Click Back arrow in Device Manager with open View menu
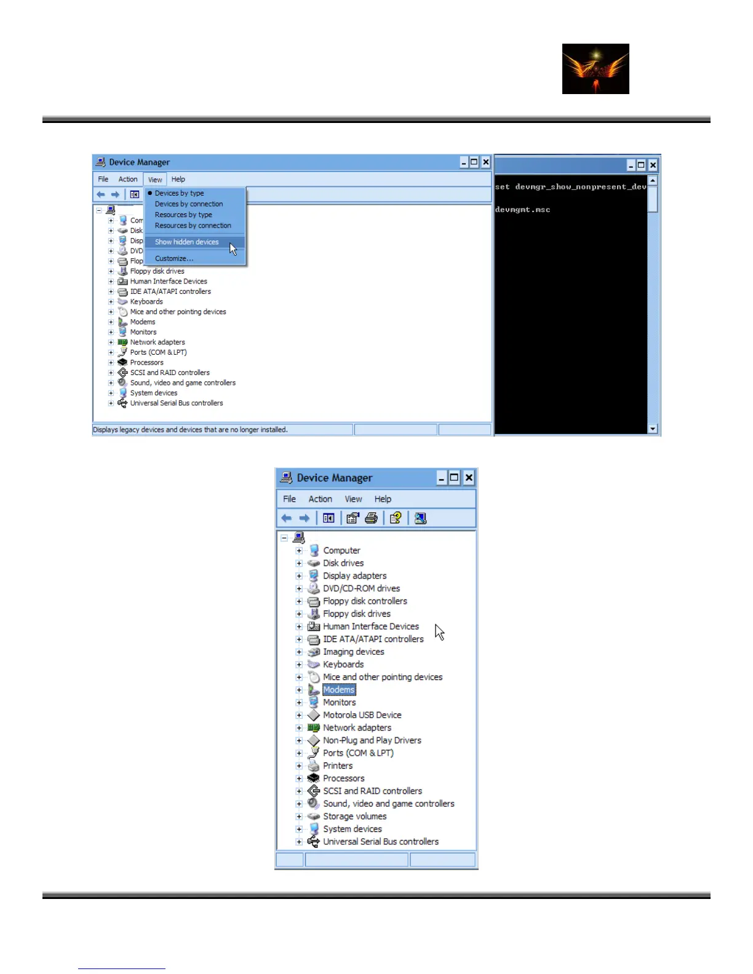 tap(101, 194)
